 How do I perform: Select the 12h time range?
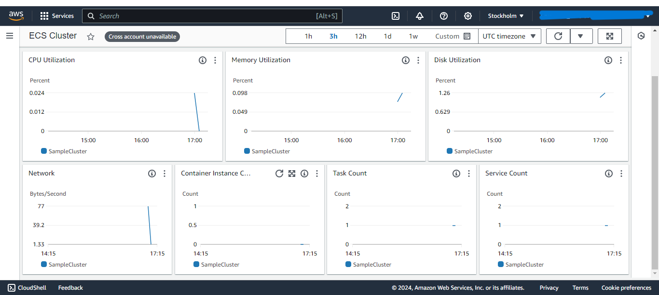click(x=360, y=36)
